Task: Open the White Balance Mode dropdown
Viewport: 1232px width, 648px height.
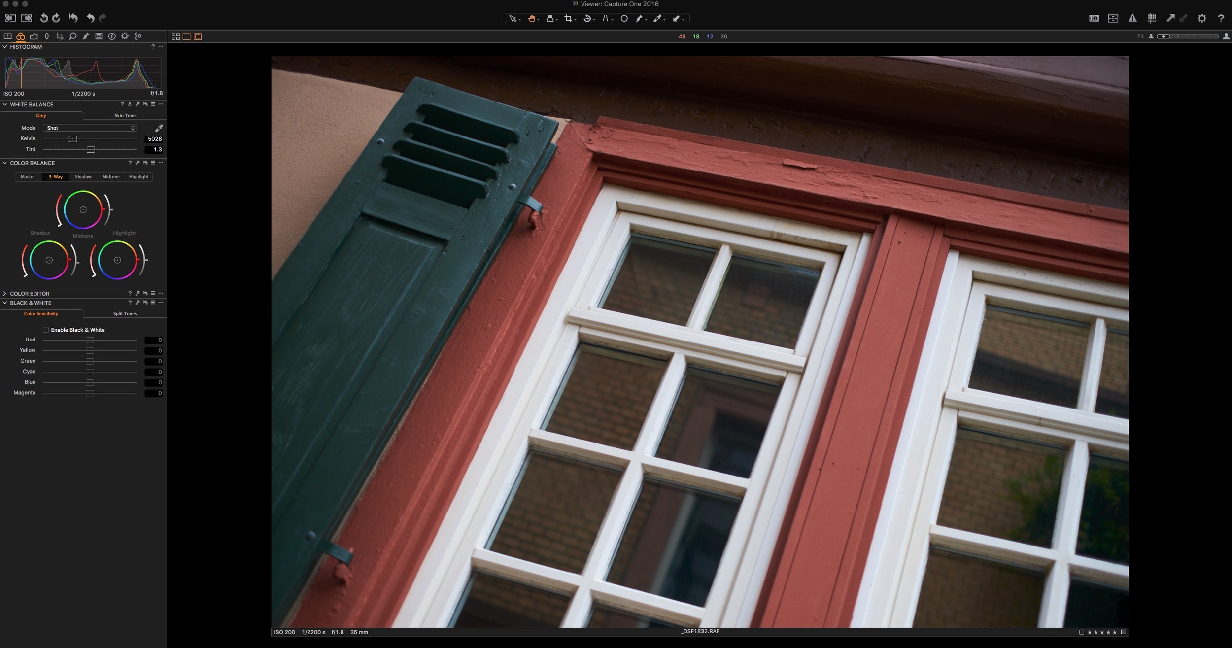Action: click(90, 128)
